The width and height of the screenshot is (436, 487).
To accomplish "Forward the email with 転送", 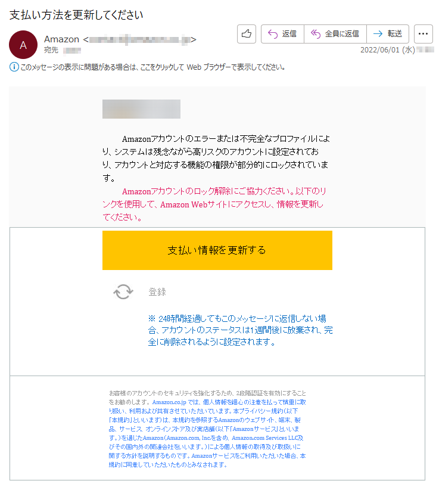I will pos(388,33).
